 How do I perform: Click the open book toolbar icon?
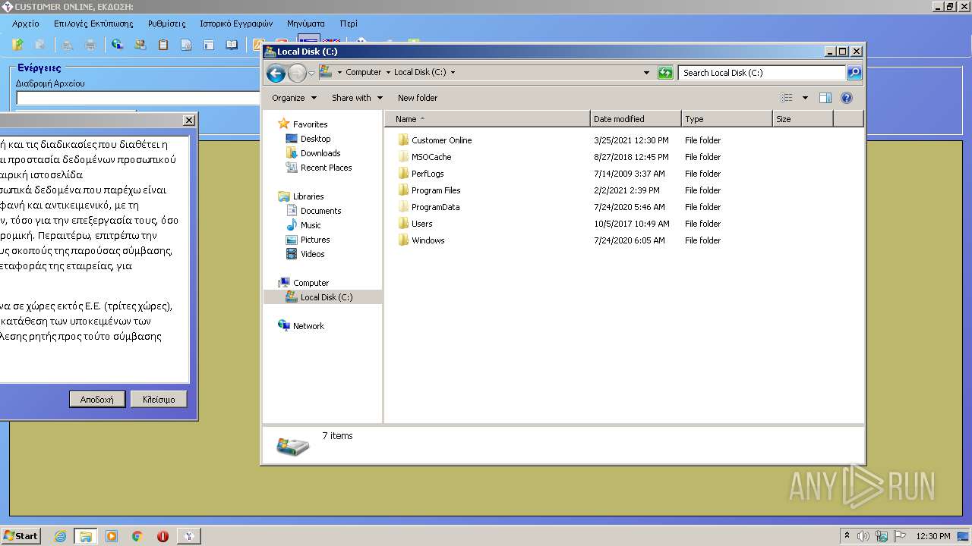tap(232, 45)
